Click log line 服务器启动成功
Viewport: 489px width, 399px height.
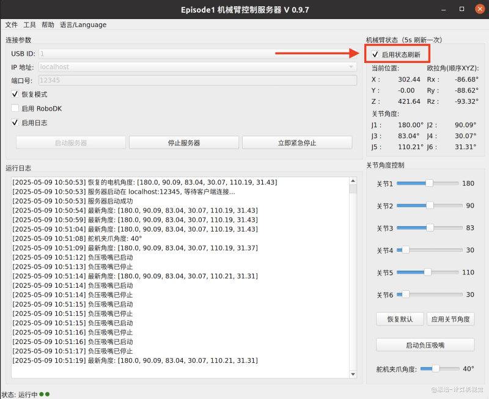click(73, 201)
